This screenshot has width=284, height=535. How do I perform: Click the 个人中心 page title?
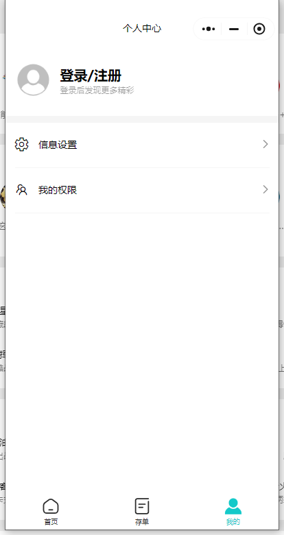(142, 28)
